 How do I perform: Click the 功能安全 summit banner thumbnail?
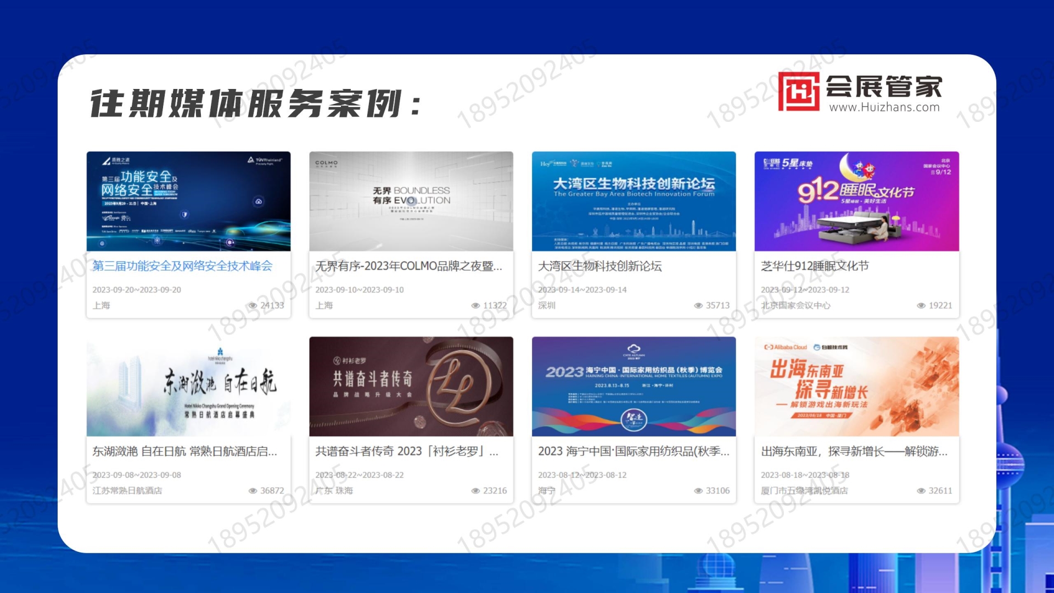[188, 202]
